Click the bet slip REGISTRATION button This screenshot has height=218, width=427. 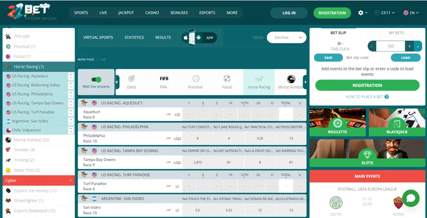click(367, 85)
